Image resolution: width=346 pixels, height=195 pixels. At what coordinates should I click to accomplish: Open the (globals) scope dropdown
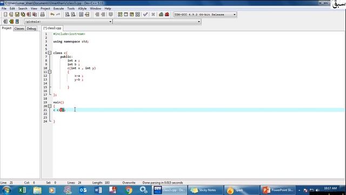(x=68, y=22)
